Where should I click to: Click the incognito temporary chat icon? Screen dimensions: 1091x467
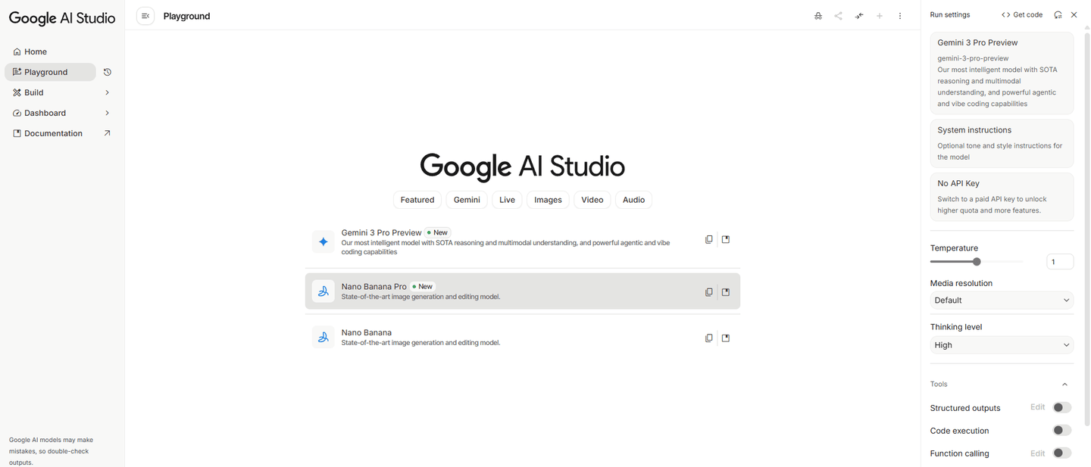coord(817,16)
